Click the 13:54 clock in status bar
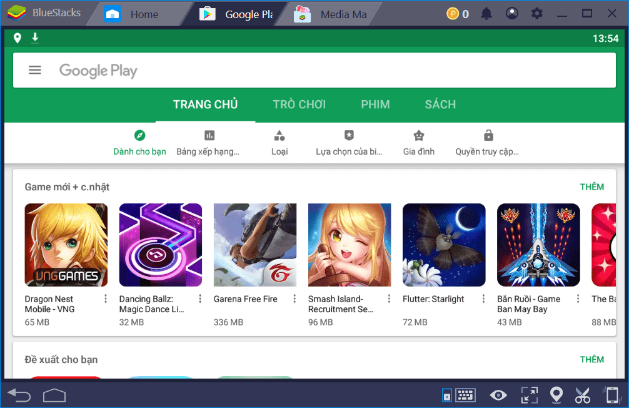This screenshot has width=629, height=408. click(x=605, y=39)
